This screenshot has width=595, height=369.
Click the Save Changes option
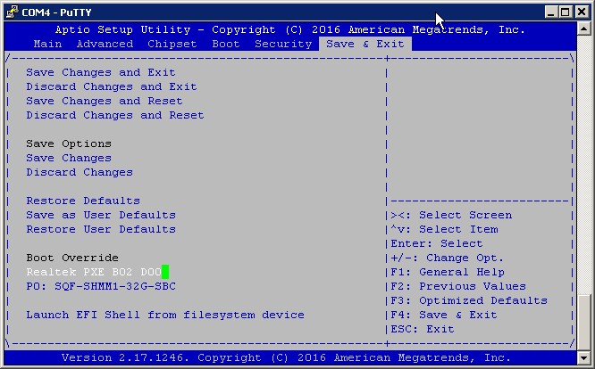click(69, 158)
